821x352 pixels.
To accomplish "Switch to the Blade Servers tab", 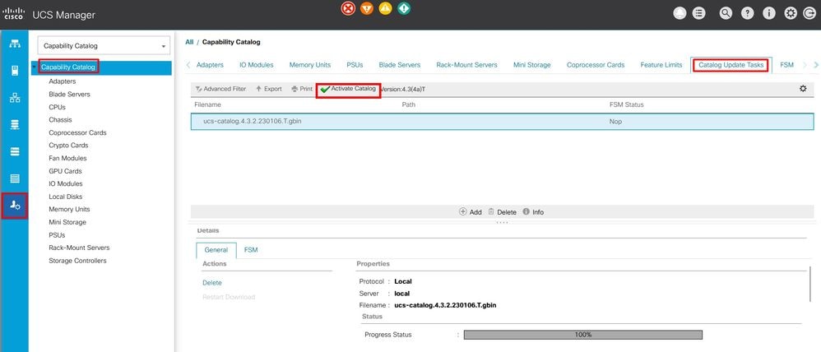I will click(400, 65).
